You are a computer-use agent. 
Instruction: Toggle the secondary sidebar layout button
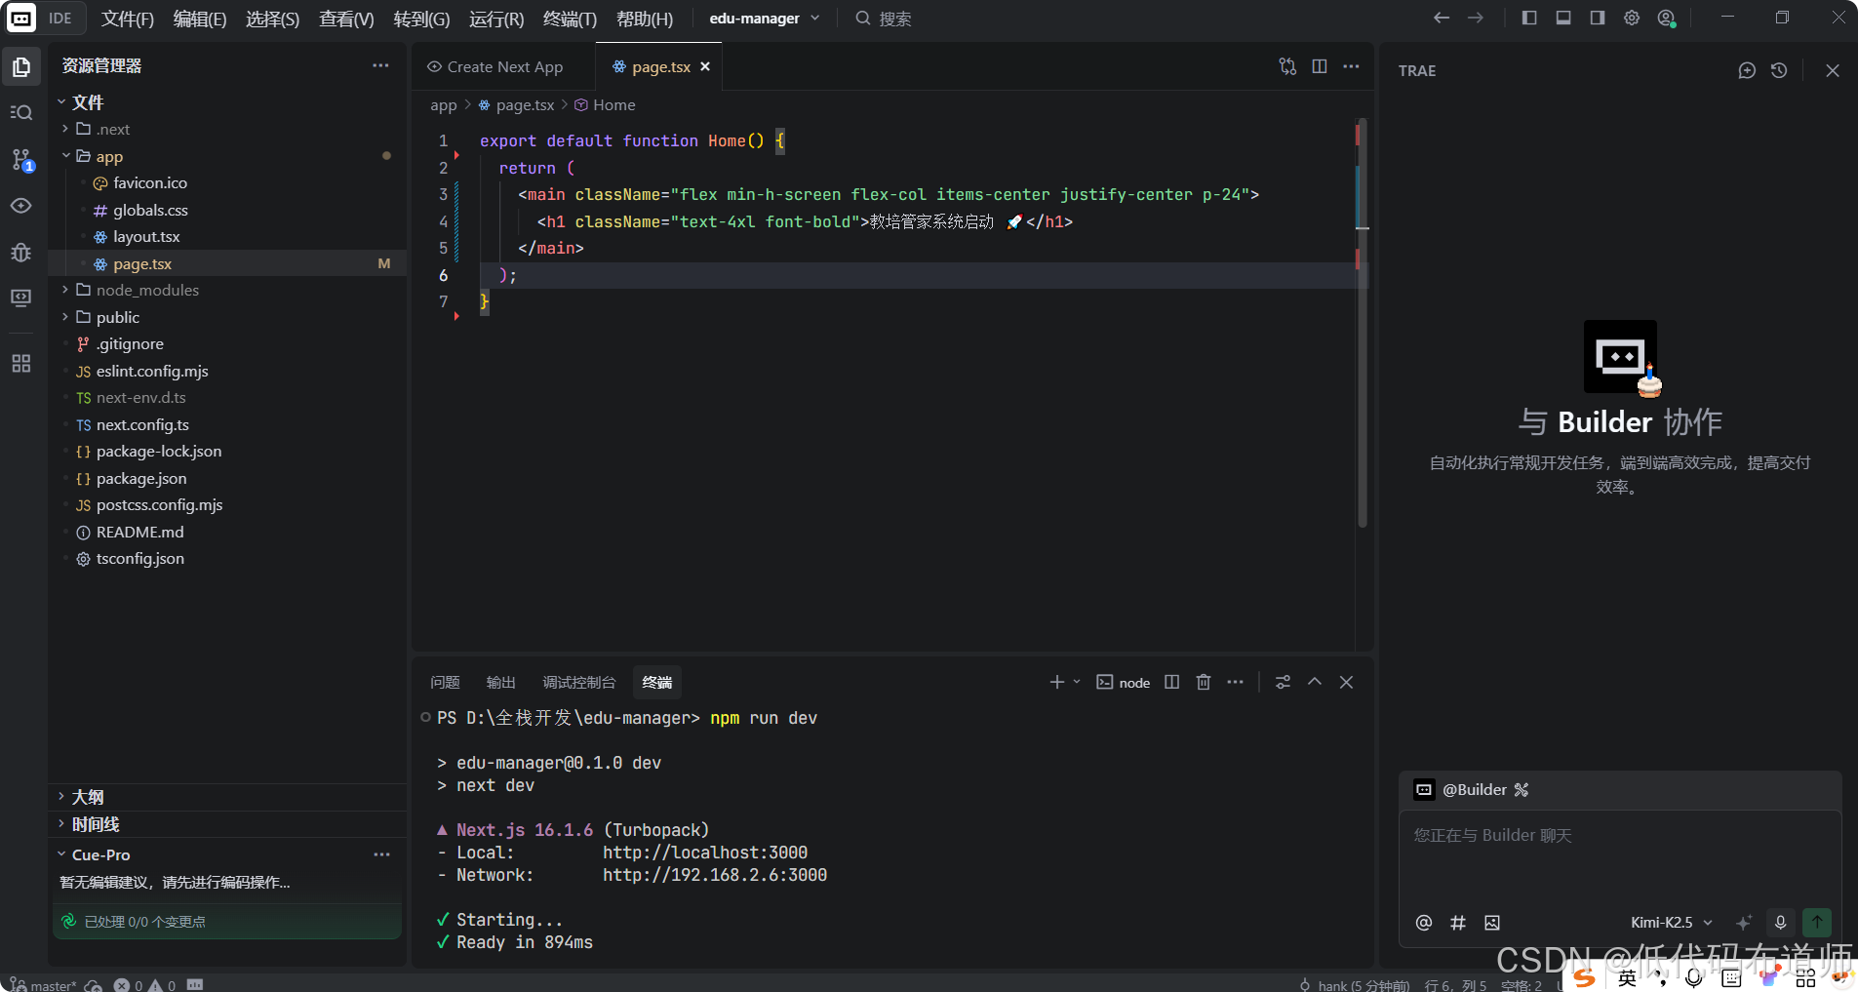(x=1598, y=18)
